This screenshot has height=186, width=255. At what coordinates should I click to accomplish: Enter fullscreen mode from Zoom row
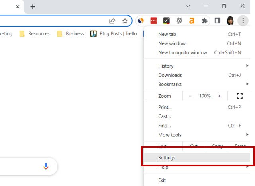(239, 96)
